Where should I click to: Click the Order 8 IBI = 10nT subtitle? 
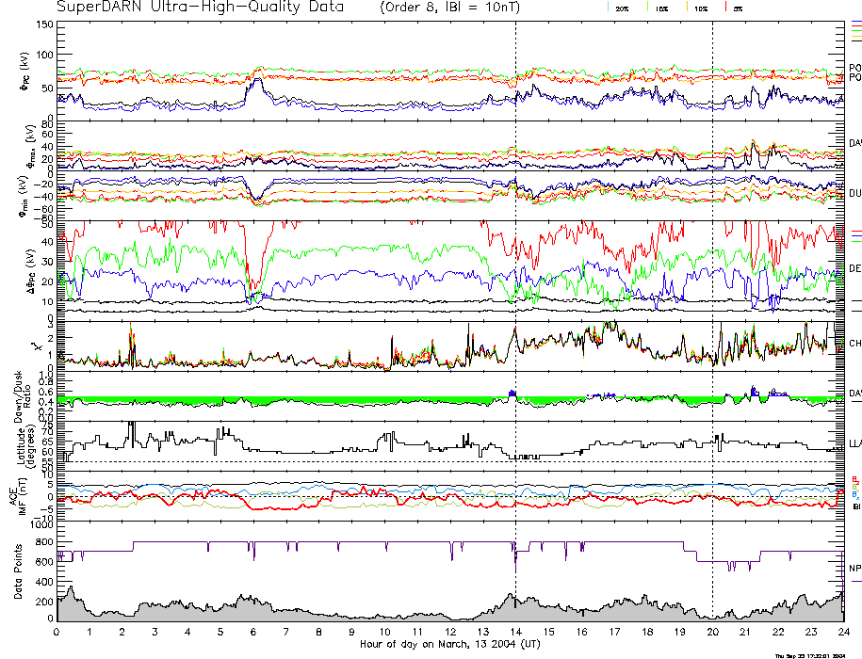[x=468, y=7]
